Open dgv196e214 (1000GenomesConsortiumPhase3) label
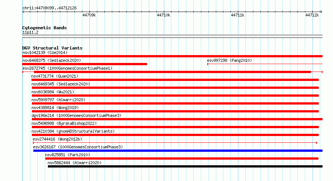 76,115
